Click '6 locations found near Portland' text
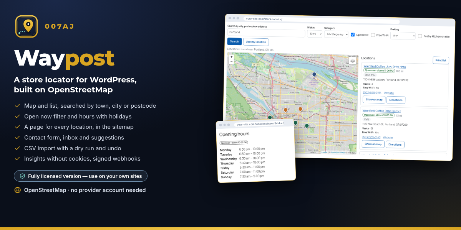The image size is (461, 230). pyautogui.click(x=250, y=49)
